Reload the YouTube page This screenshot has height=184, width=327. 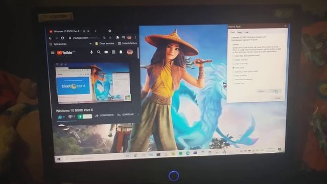62,38
